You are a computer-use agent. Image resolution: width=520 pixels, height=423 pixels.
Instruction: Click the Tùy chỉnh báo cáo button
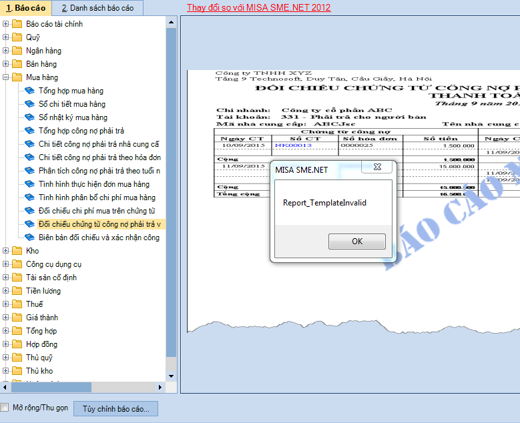pyautogui.click(x=115, y=408)
